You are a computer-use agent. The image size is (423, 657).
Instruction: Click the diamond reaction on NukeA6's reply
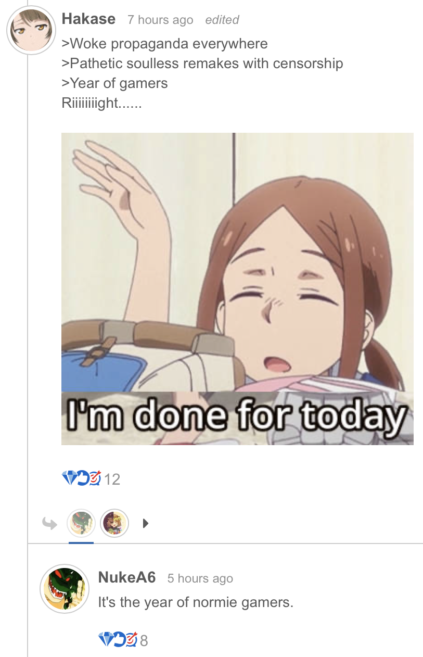105,639
